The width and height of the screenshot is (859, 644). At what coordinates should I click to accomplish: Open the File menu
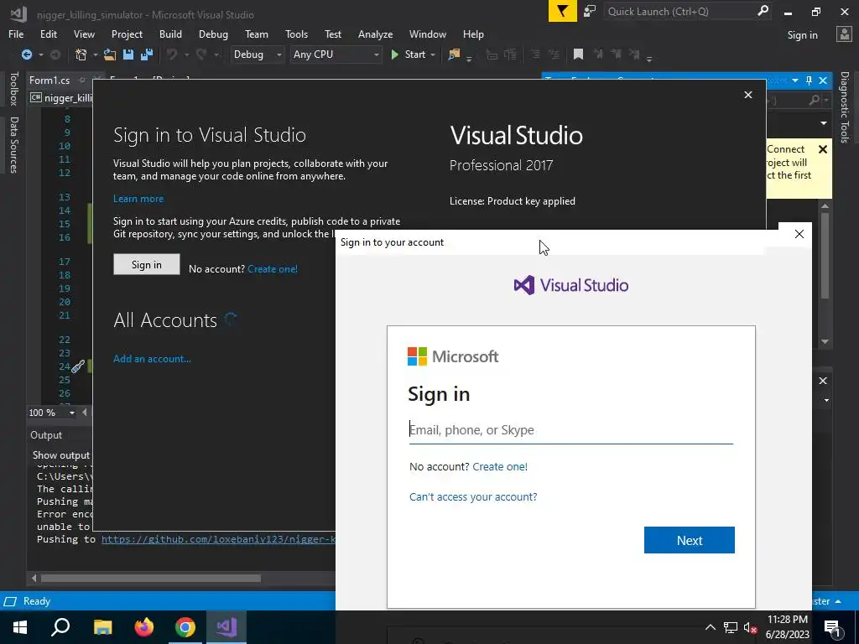click(x=16, y=34)
